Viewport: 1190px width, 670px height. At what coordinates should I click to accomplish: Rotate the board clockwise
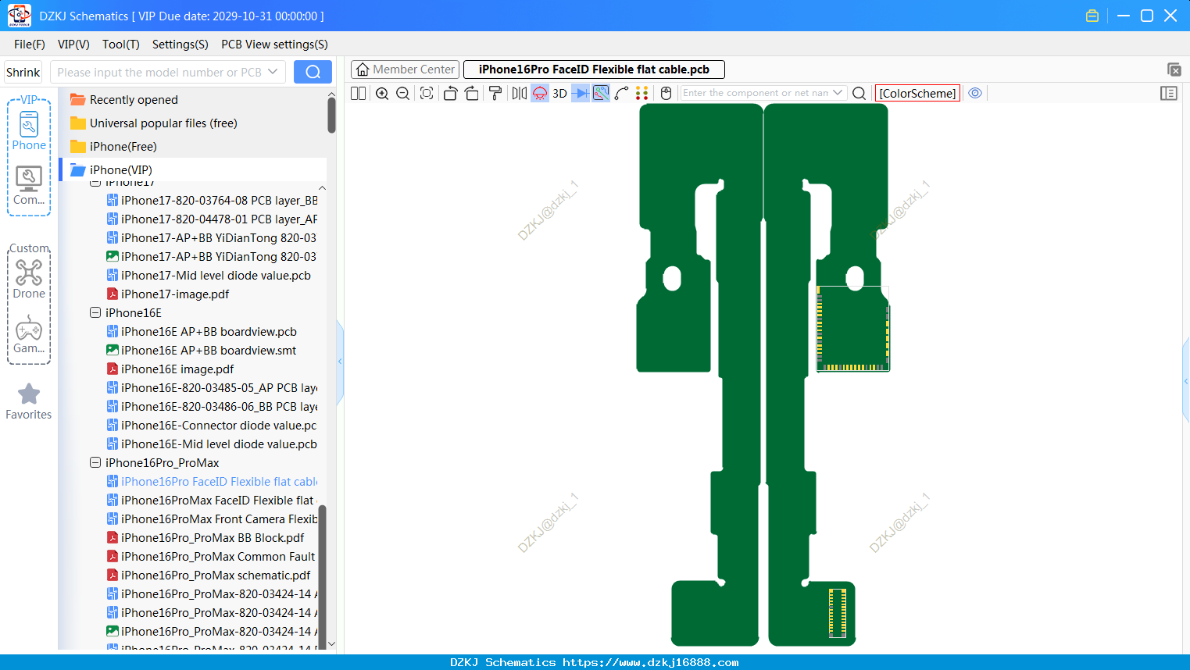[x=472, y=93]
